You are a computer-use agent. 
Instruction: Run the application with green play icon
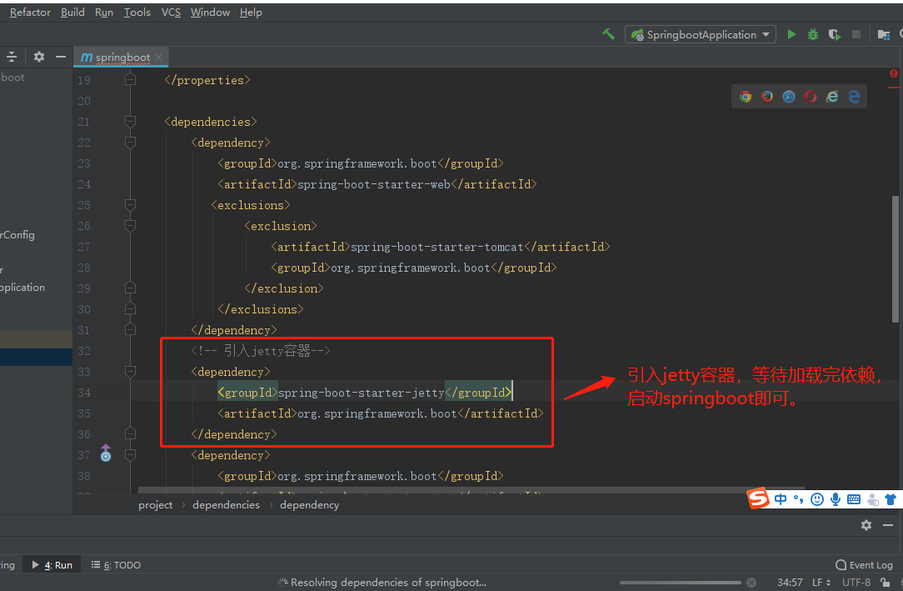pos(792,34)
